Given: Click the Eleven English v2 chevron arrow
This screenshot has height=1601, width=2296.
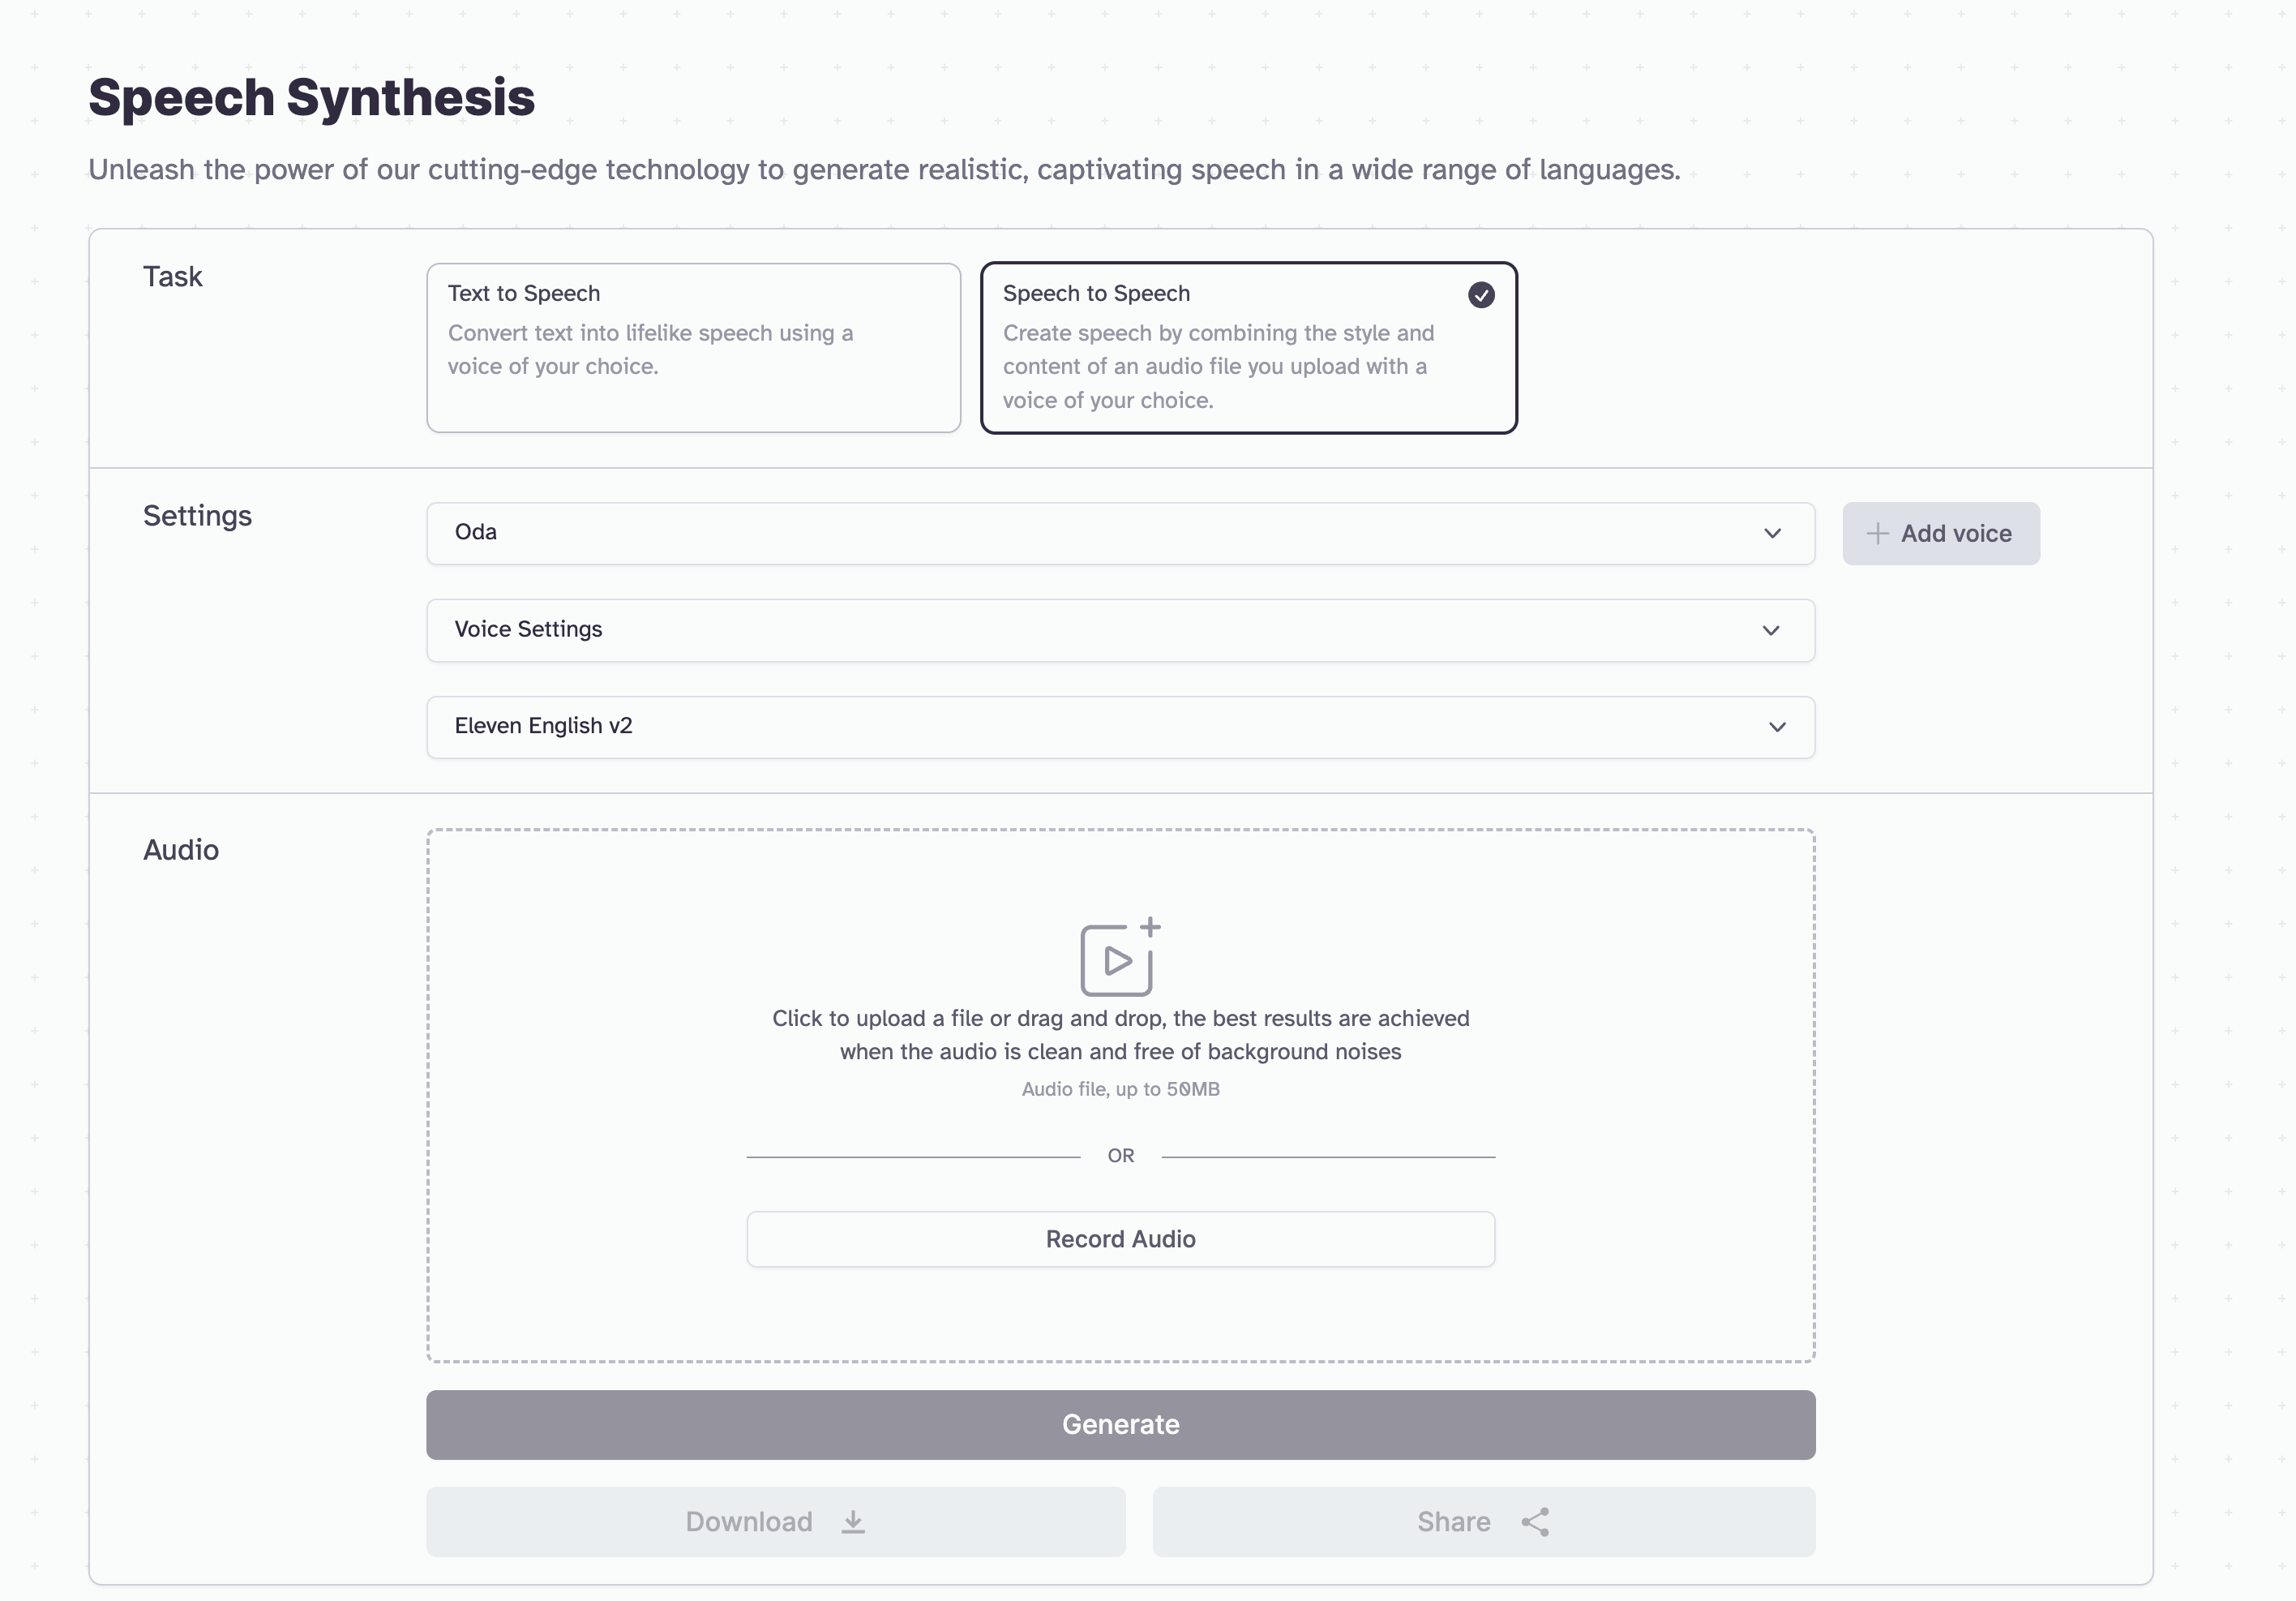Looking at the screenshot, I should click(x=1777, y=728).
